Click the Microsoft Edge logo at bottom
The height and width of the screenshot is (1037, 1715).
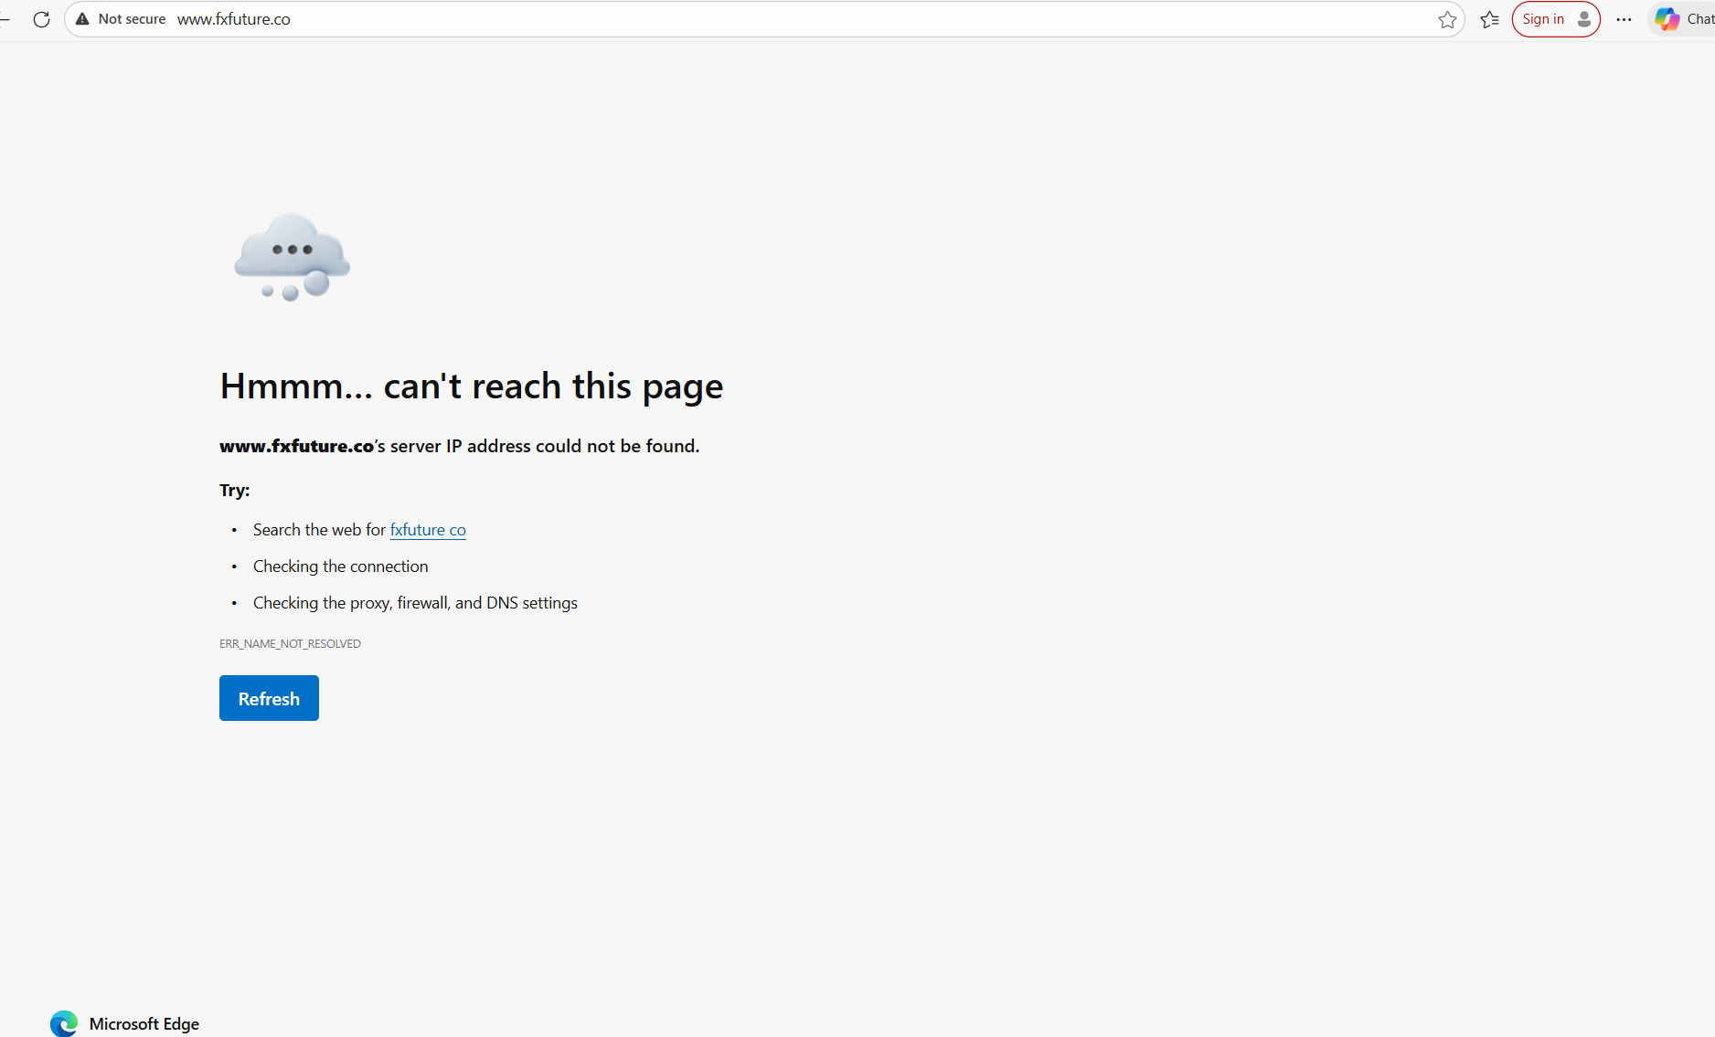point(64,1023)
